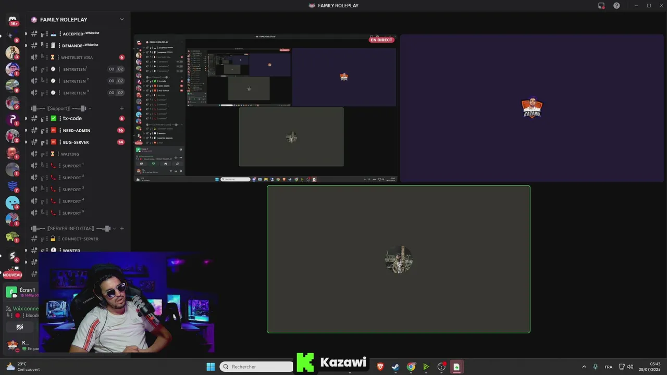Open the server marked NOUVEAU
The width and height of the screenshot is (667, 375).
click(13, 273)
